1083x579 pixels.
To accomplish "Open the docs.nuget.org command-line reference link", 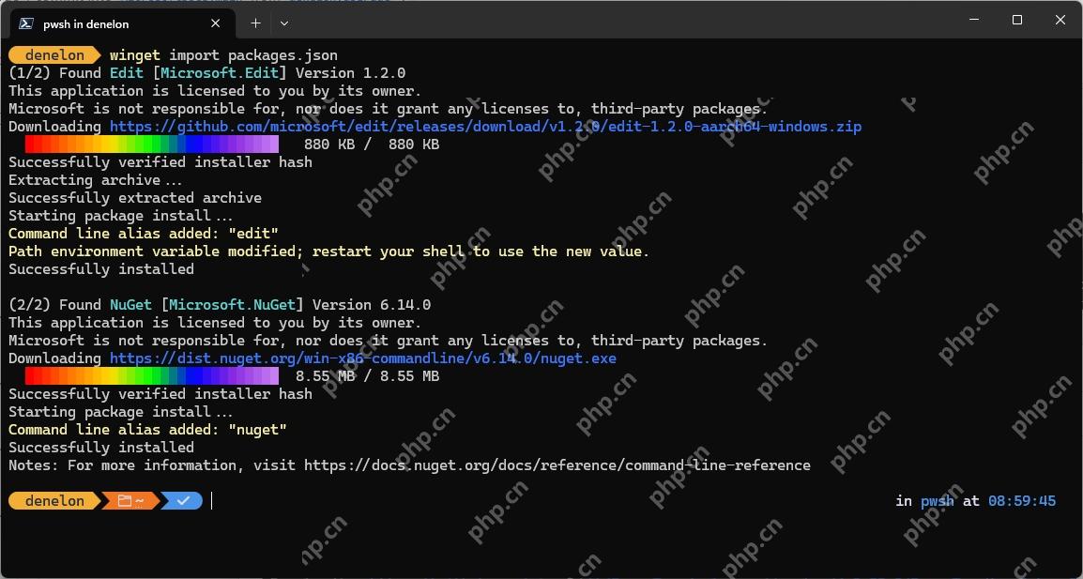I will (x=557, y=465).
